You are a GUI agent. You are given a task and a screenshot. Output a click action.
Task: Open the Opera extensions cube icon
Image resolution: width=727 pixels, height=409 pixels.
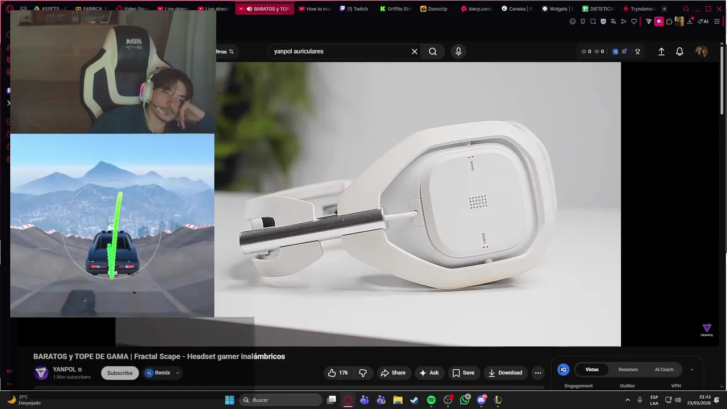click(669, 22)
